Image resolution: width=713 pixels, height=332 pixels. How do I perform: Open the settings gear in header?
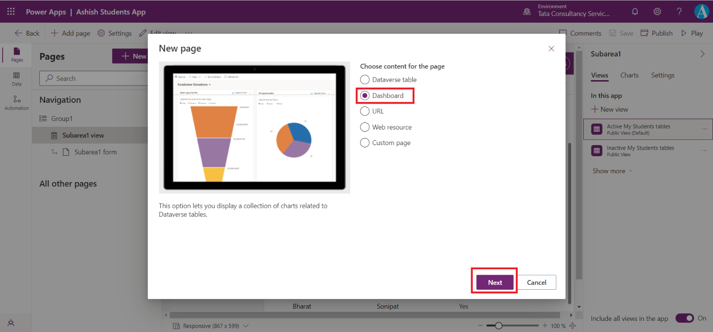[x=657, y=12]
